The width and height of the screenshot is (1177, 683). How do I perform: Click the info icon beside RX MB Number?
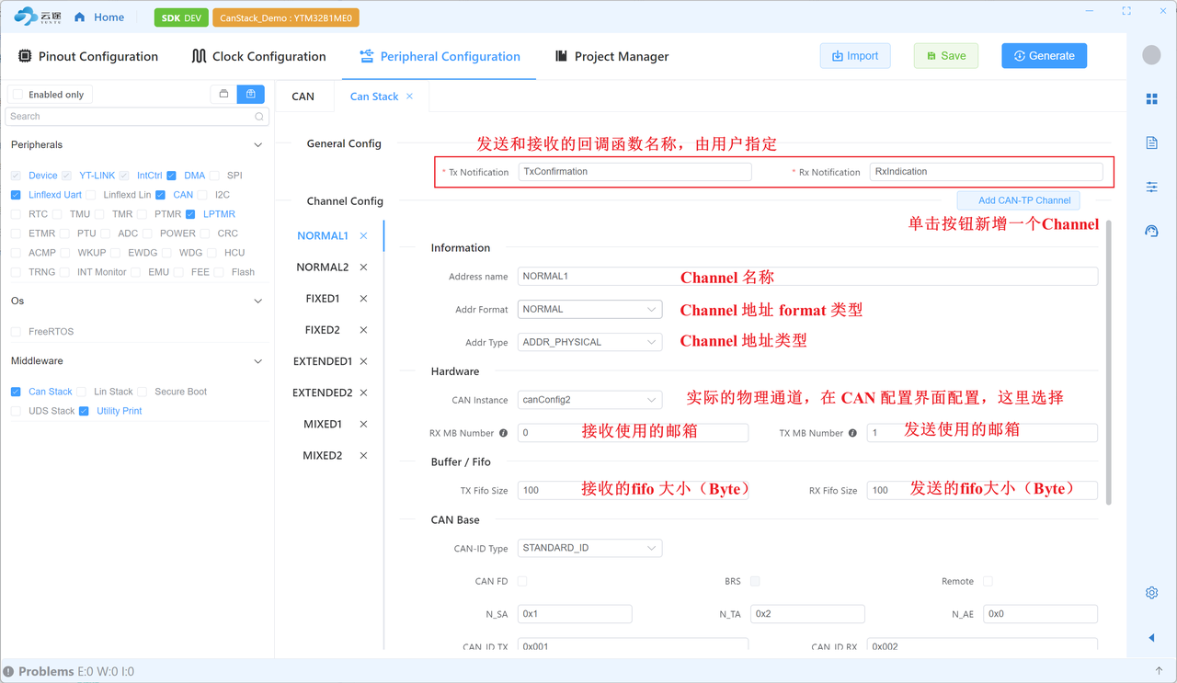(503, 433)
